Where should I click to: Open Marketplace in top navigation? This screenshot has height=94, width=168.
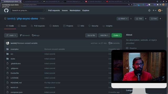[75, 10]
